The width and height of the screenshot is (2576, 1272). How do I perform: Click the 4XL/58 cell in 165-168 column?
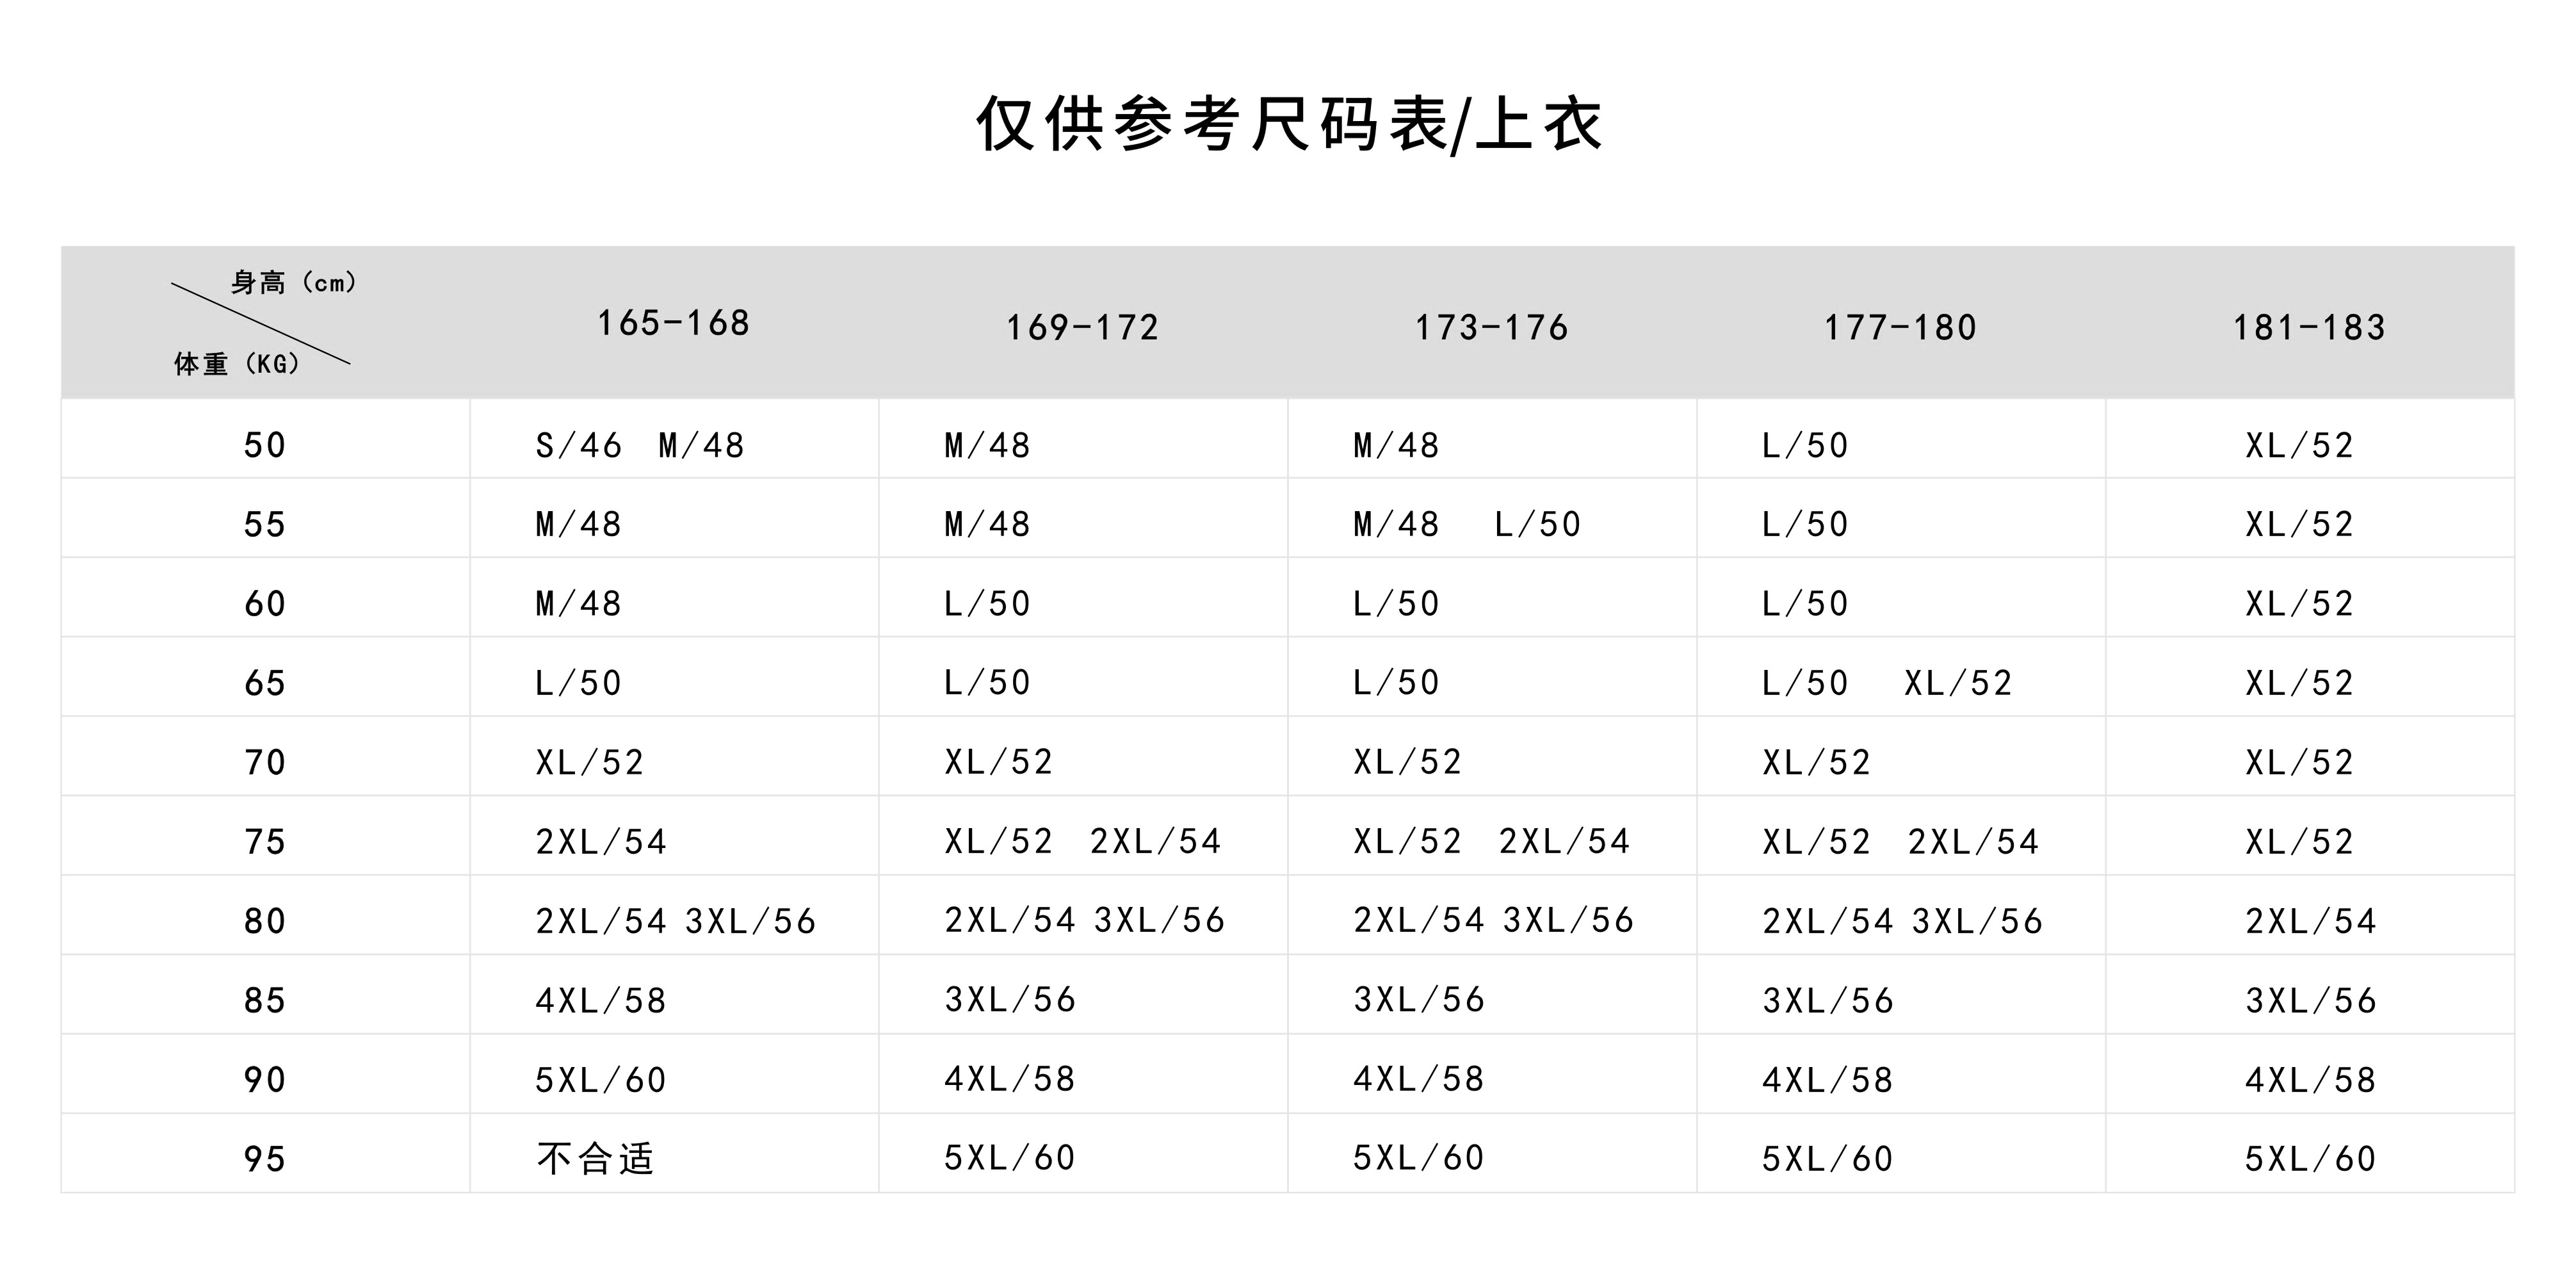click(601, 1000)
